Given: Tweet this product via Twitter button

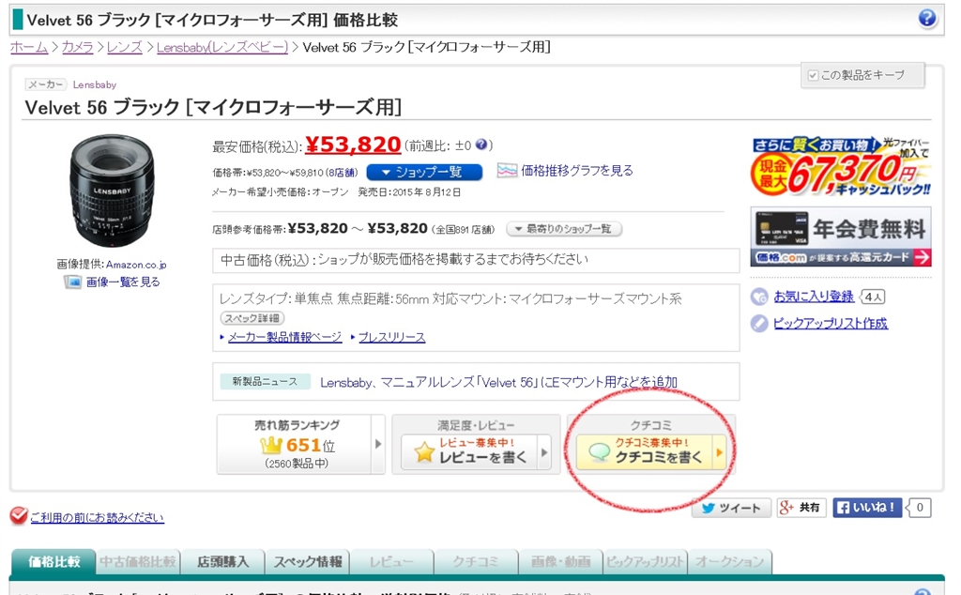Looking at the screenshot, I should [731, 508].
